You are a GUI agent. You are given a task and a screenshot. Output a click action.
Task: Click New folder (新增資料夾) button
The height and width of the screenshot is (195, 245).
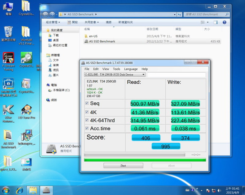(126, 22)
